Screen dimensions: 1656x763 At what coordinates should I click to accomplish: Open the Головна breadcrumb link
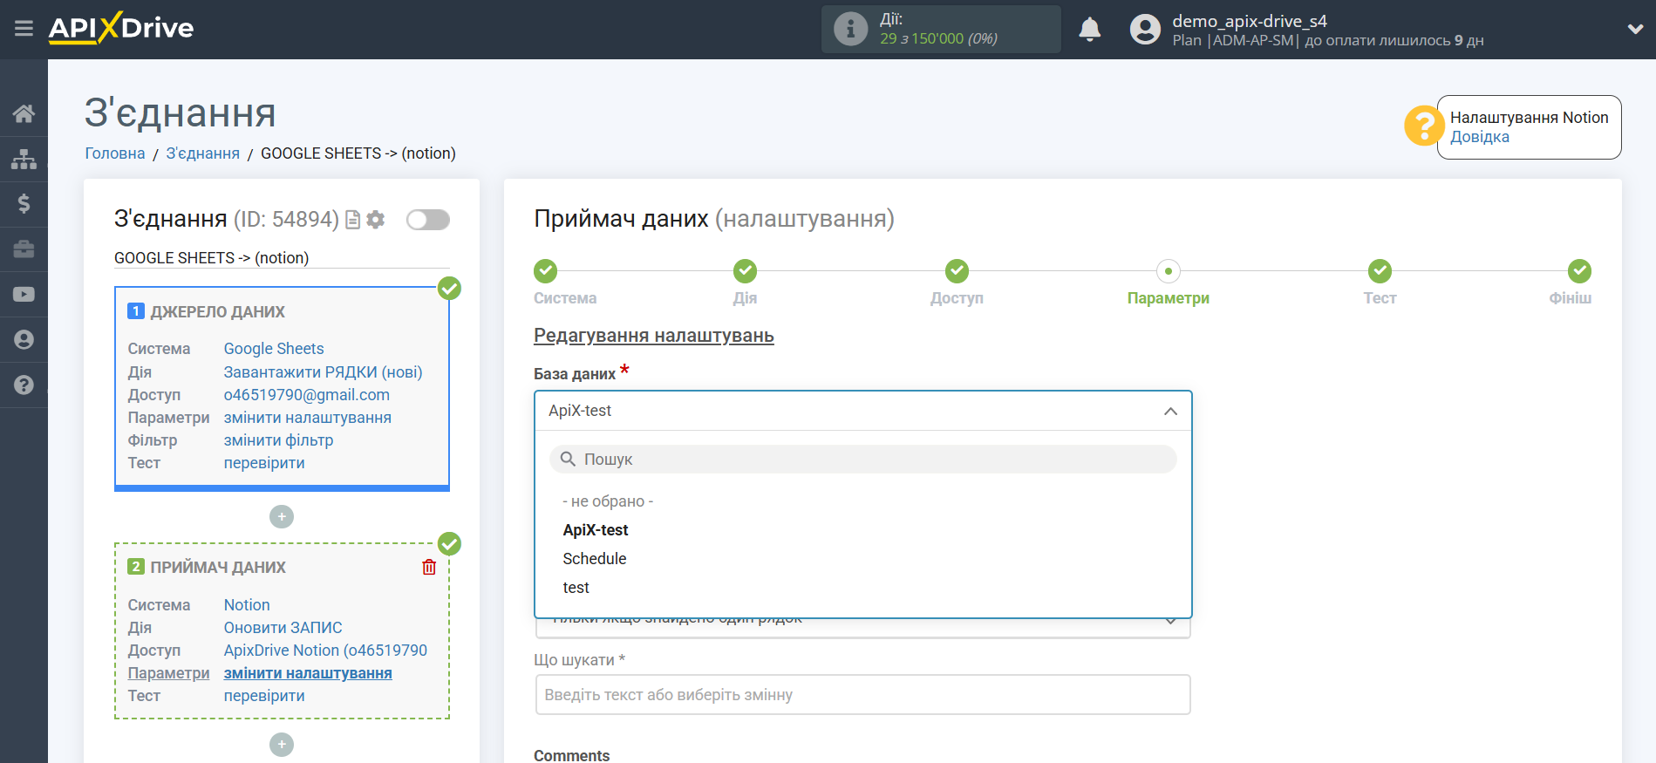[115, 153]
